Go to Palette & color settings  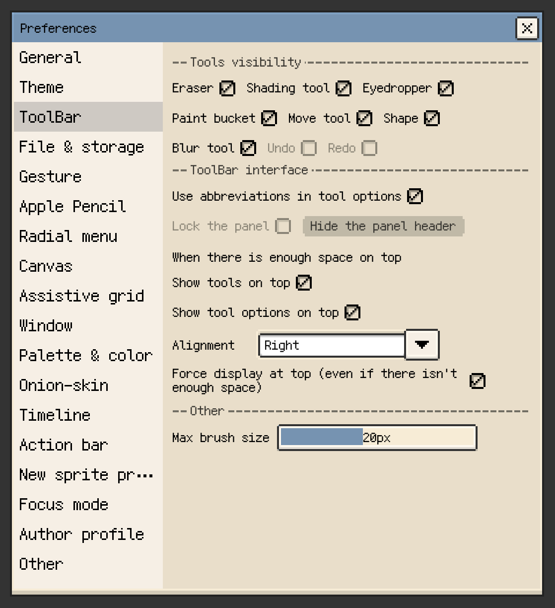[85, 356]
